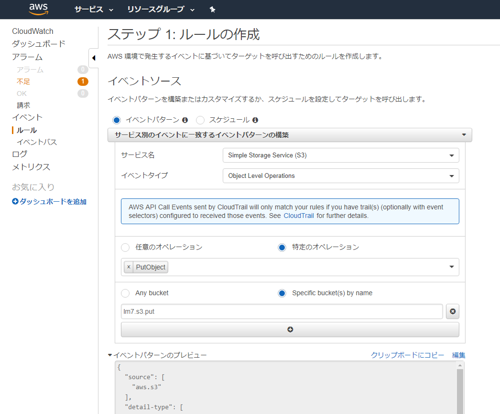The width and height of the screenshot is (500, 414).
Task: Select the スケジュール radio button
Action: [200, 120]
